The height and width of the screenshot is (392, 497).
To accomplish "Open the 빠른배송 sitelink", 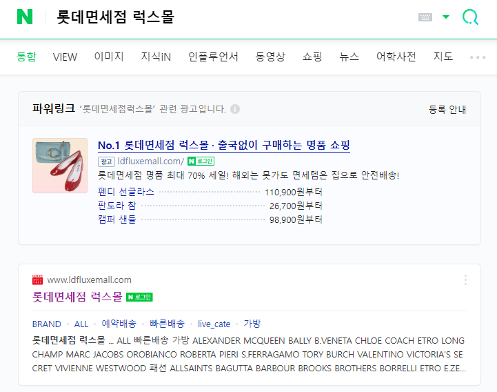I will [167, 324].
